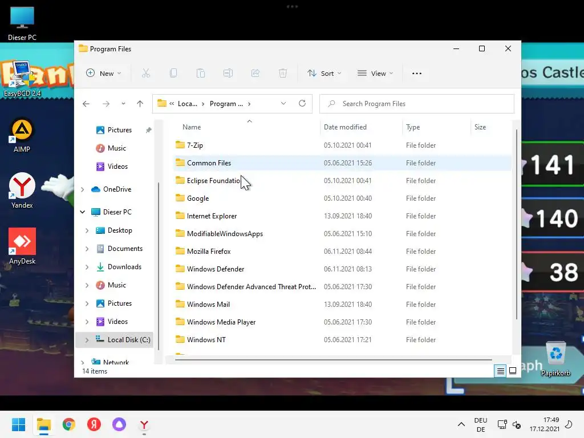This screenshot has height=438, width=584.
Task: Go forward with the right arrow
Action: click(106, 104)
